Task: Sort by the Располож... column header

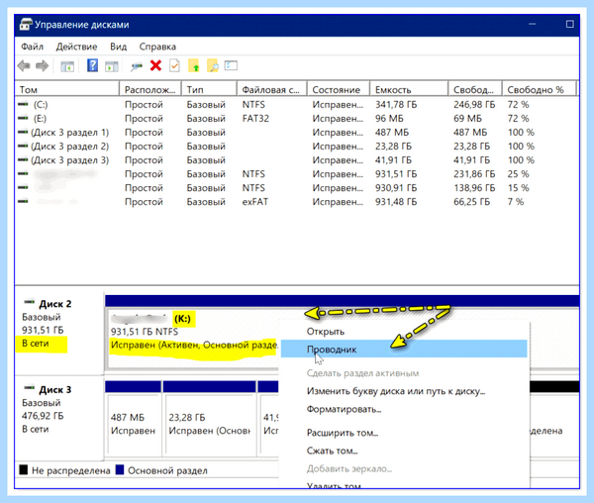Action: tap(150, 90)
